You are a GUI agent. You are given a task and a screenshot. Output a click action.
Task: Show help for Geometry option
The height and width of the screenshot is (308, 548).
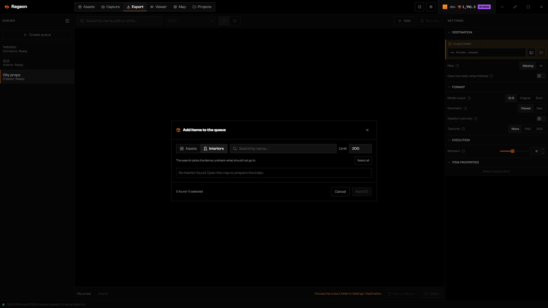465,108
